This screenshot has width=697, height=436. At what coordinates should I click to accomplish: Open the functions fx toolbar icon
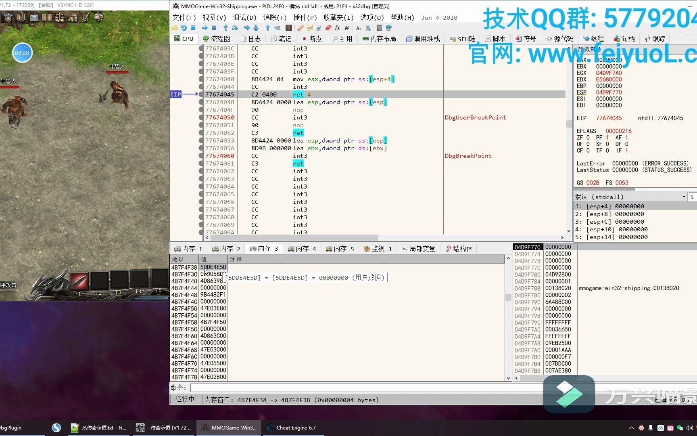[338, 28]
